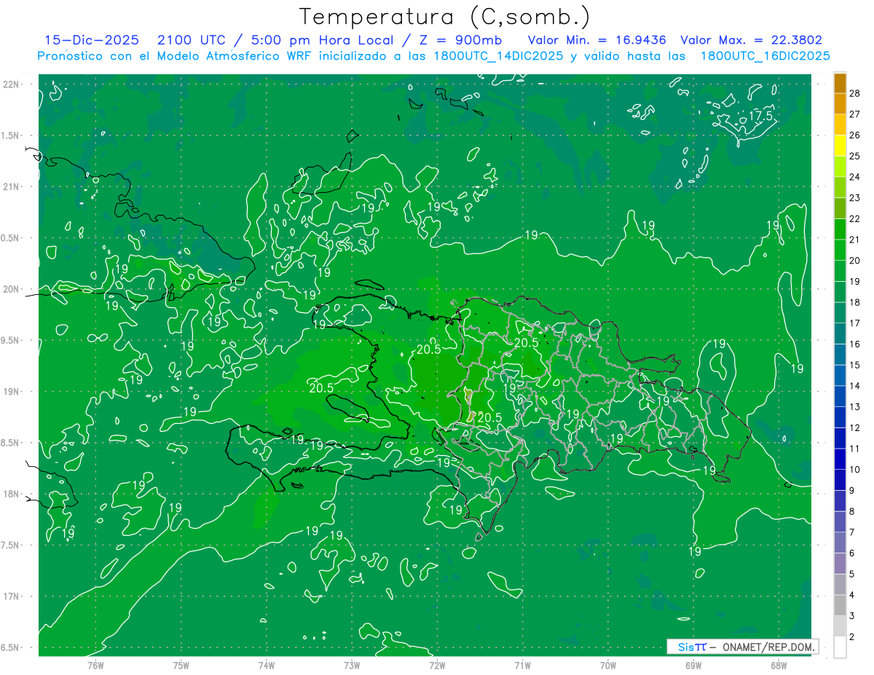The height and width of the screenshot is (675, 874).
Task: Click the '21N' latitude axis label
Action: point(10,186)
